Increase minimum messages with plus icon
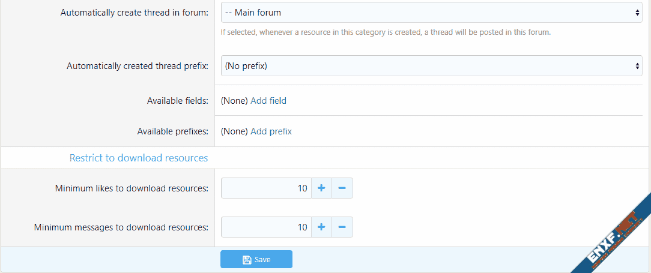 pos(321,227)
